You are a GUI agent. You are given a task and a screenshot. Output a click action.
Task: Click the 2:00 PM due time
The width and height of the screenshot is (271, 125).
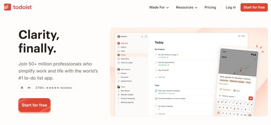click(162, 93)
